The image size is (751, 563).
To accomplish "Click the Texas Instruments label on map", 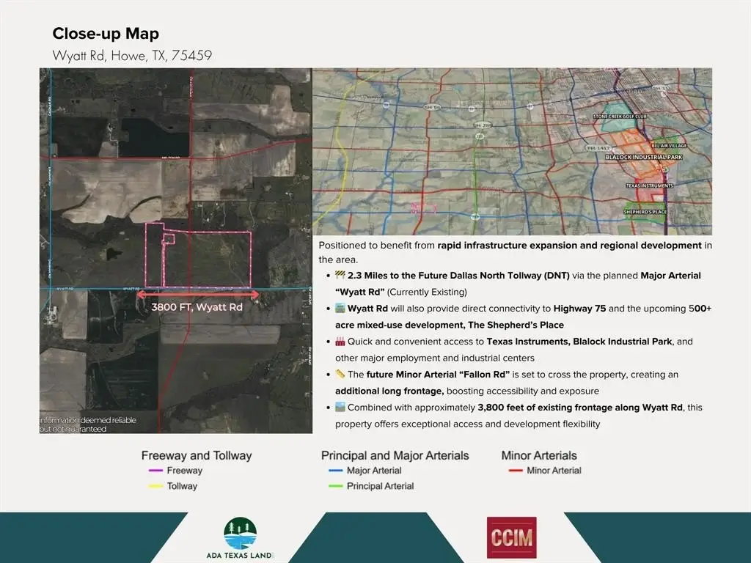I will (x=648, y=185).
